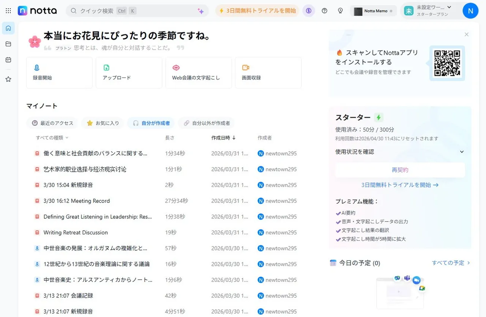Click the lightbulb icon in the top bar
Image resolution: width=486 pixels, height=317 pixels.
(x=341, y=11)
